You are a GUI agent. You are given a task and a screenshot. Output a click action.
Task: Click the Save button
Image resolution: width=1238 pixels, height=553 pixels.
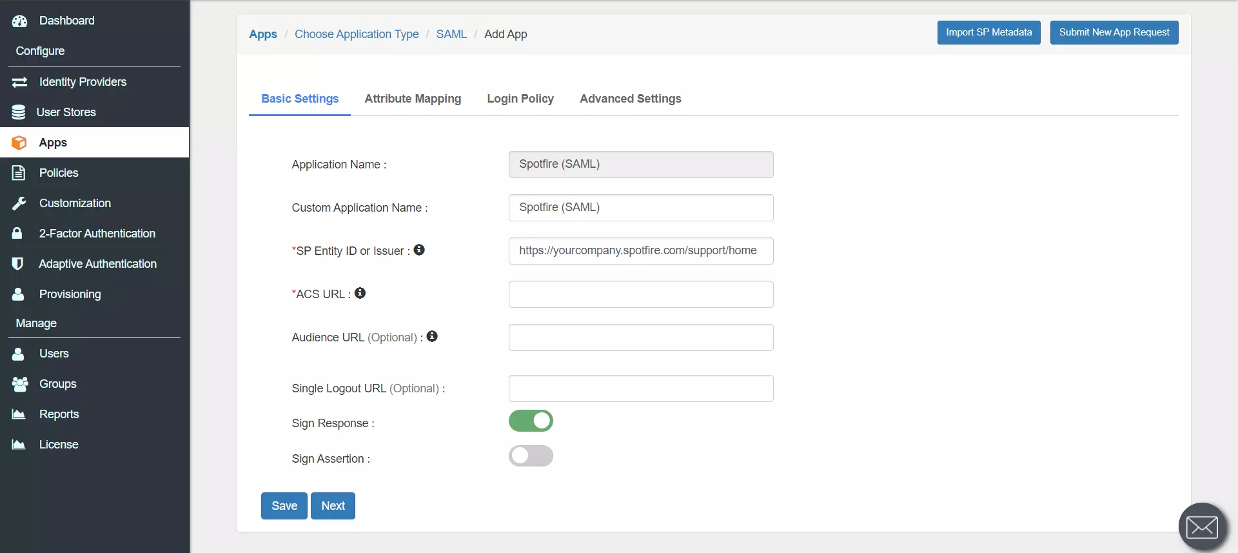[x=284, y=506]
